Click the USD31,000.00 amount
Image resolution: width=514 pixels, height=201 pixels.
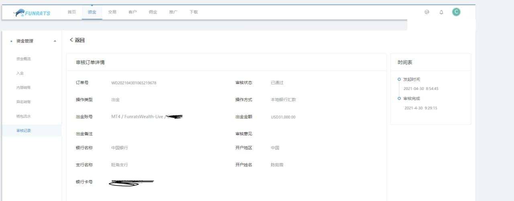283,117
